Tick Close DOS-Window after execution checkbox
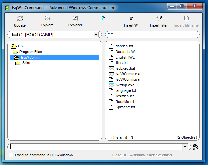This screenshot has width=208, height=165. point(108,155)
